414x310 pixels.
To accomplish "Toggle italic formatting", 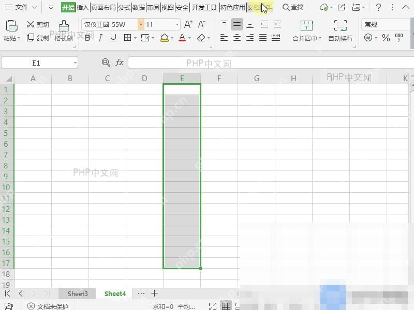I will click(x=100, y=38).
